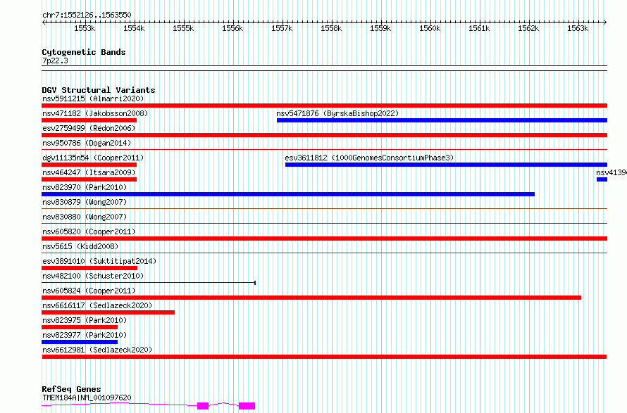This screenshot has width=627, height=413.
Task: Click the last magenta exon of TMEM184A
Action: tap(247, 406)
